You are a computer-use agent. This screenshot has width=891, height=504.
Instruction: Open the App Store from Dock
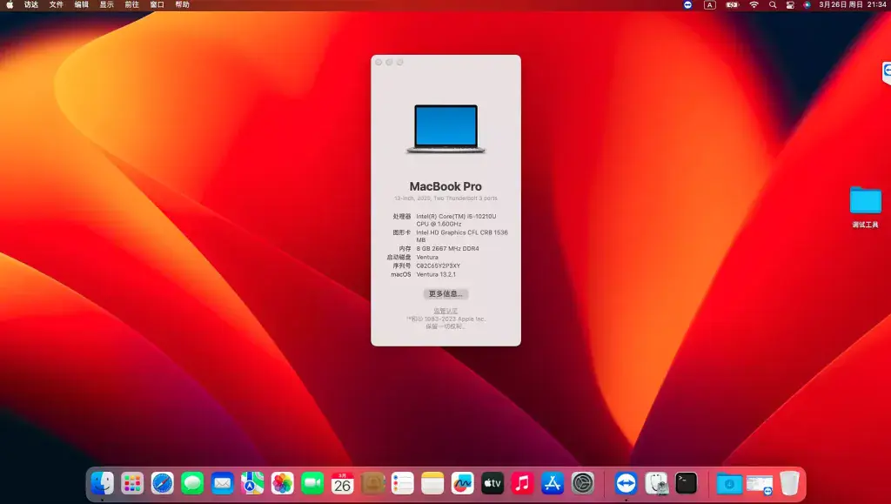(553, 484)
